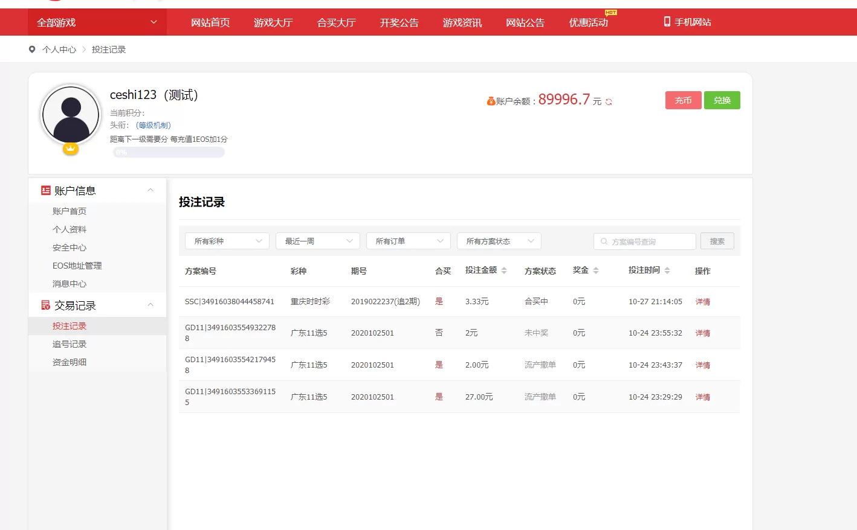
Task: Click the 交易记录 panel icon in the sidebar
Action: pos(45,305)
